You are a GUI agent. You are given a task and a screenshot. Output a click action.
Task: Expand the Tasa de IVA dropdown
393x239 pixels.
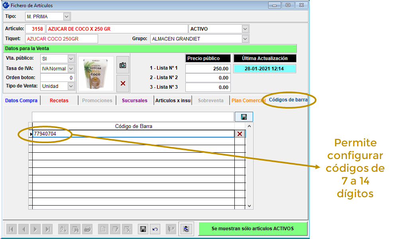(71, 69)
